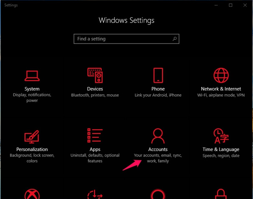
Task: Click the magnifier icon in the search box
Action: click(x=174, y=39)
